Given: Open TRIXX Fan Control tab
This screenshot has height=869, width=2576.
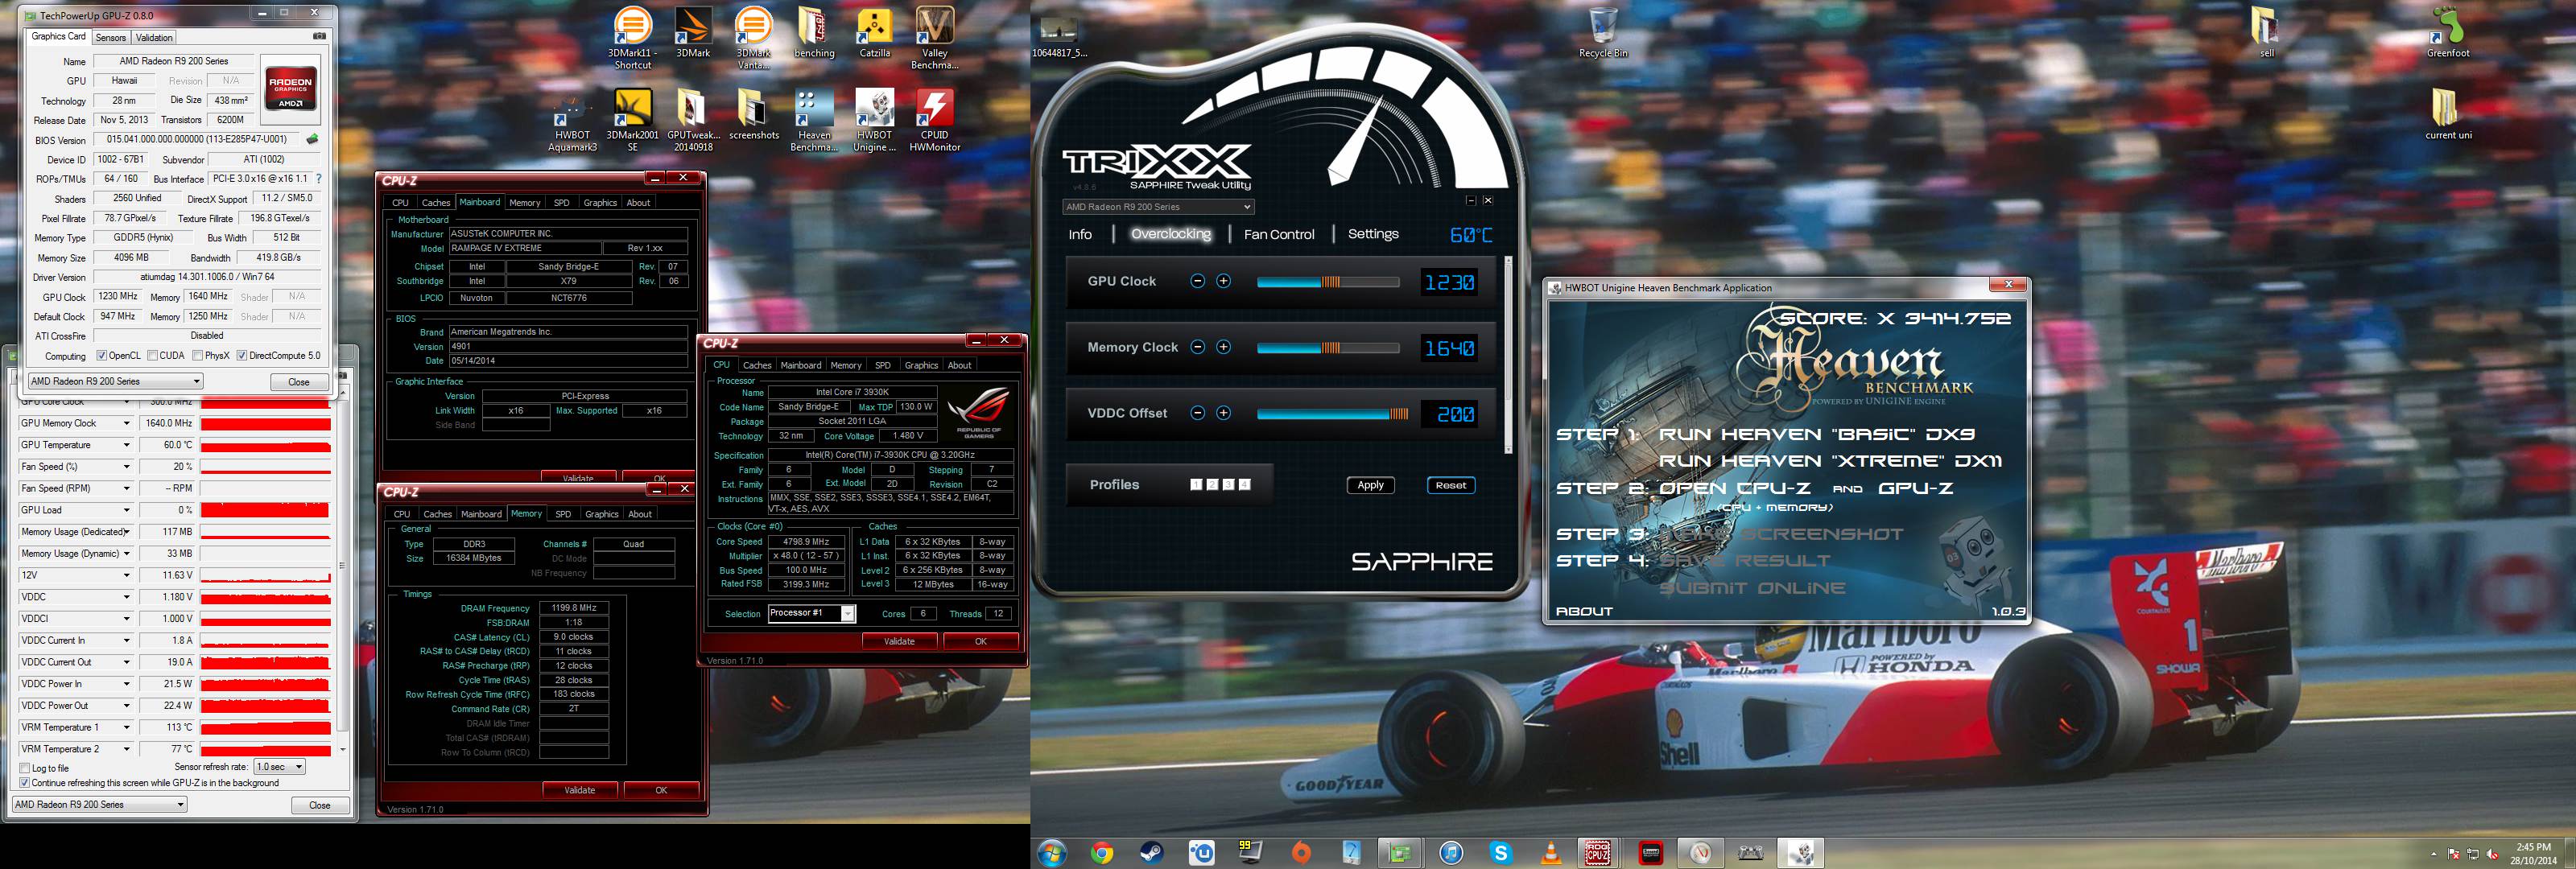Looking at the screenshot, I should point(1279,234).
